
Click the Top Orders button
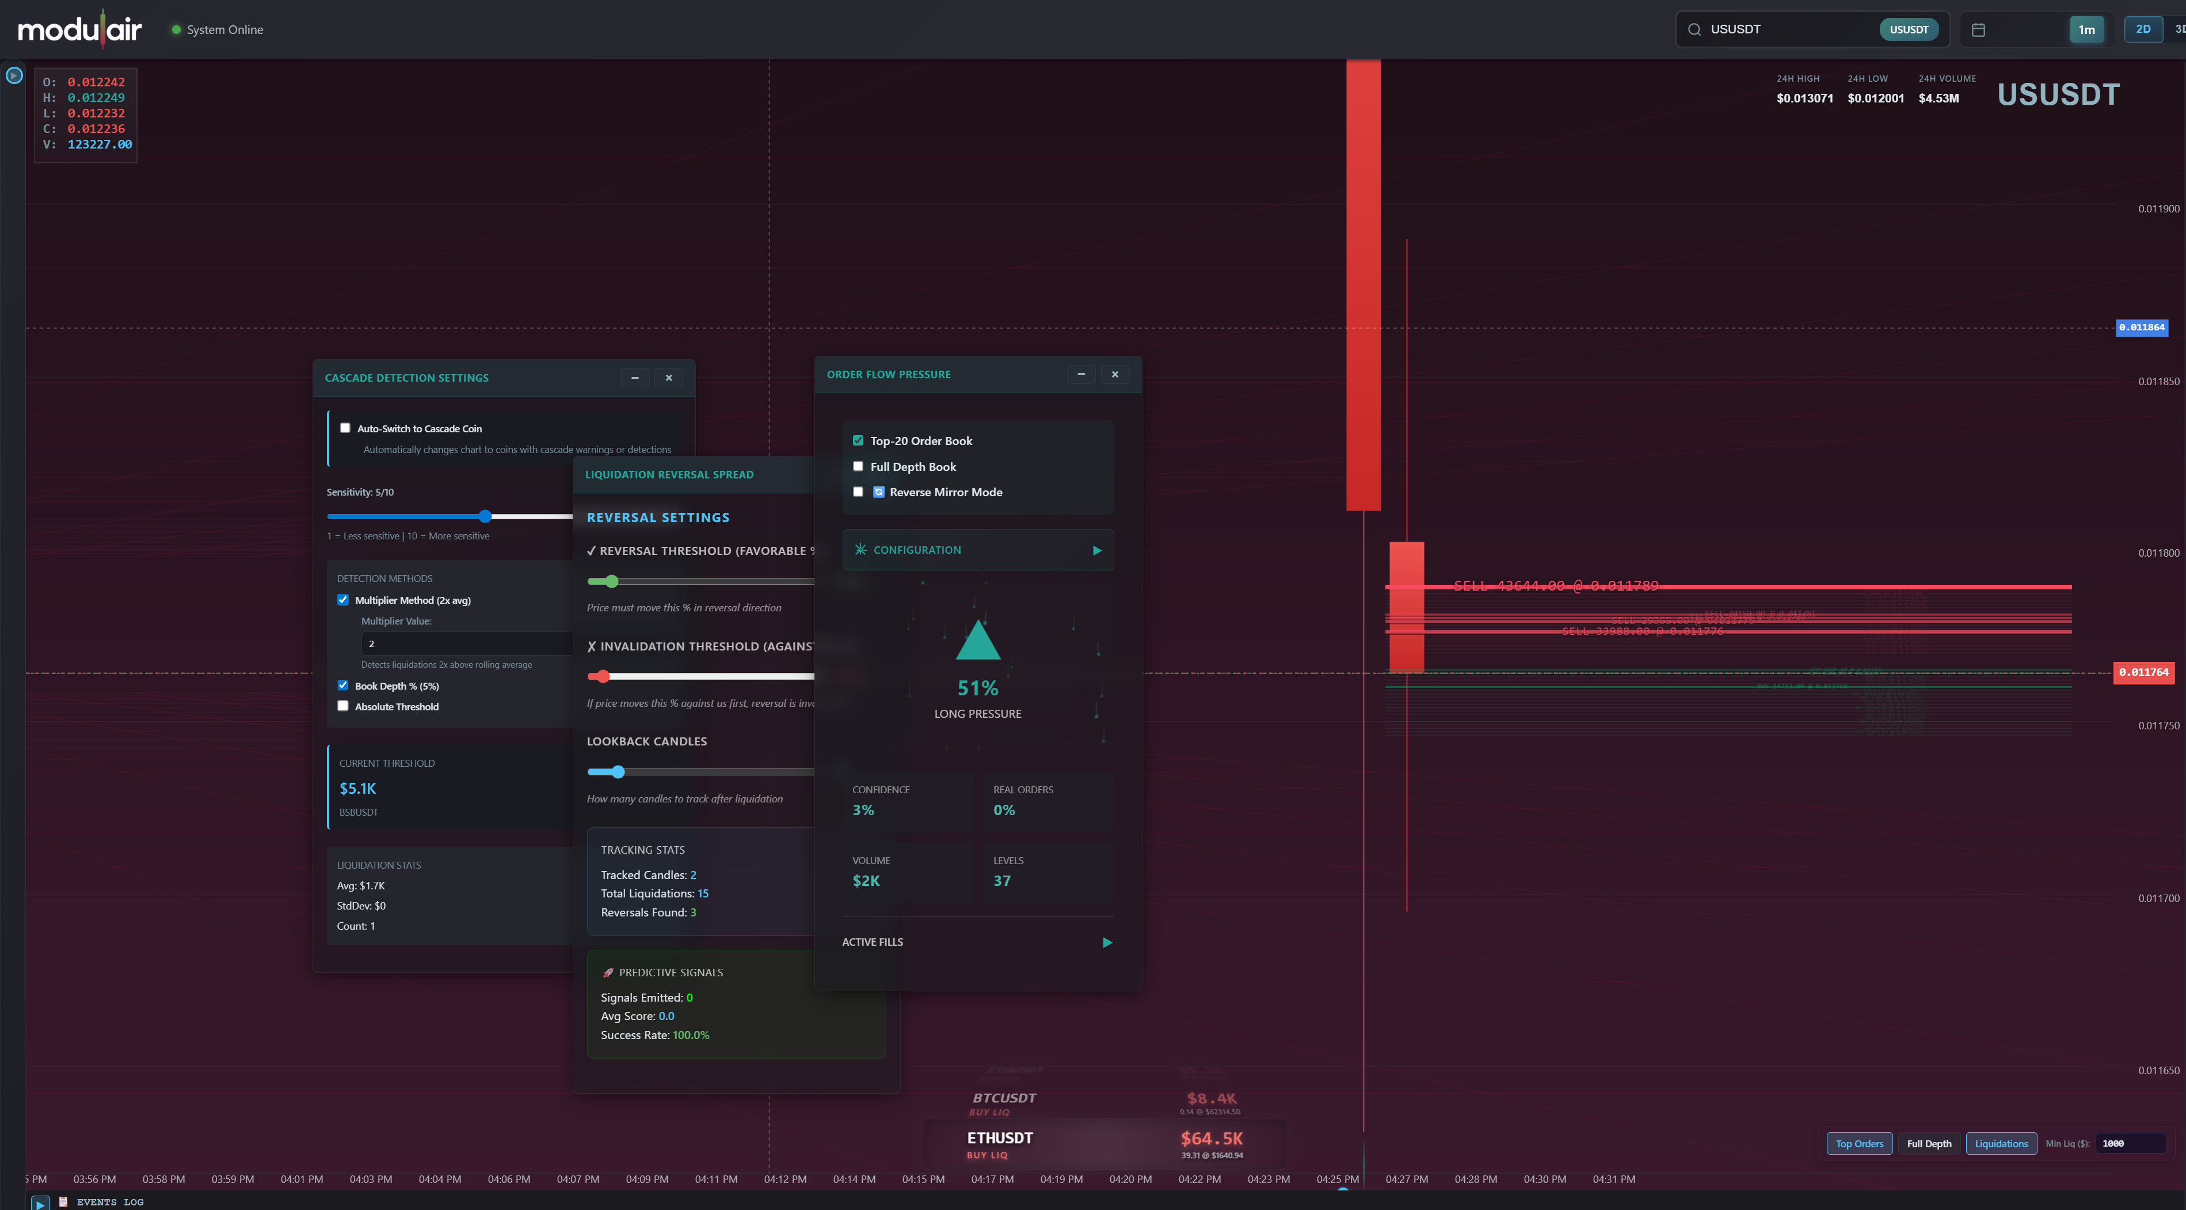point(1859,1144)
